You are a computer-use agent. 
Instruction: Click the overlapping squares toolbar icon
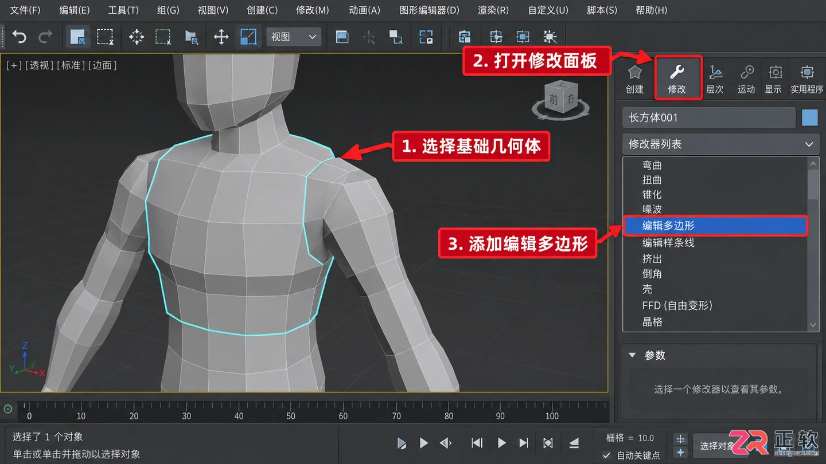[396, 37]
